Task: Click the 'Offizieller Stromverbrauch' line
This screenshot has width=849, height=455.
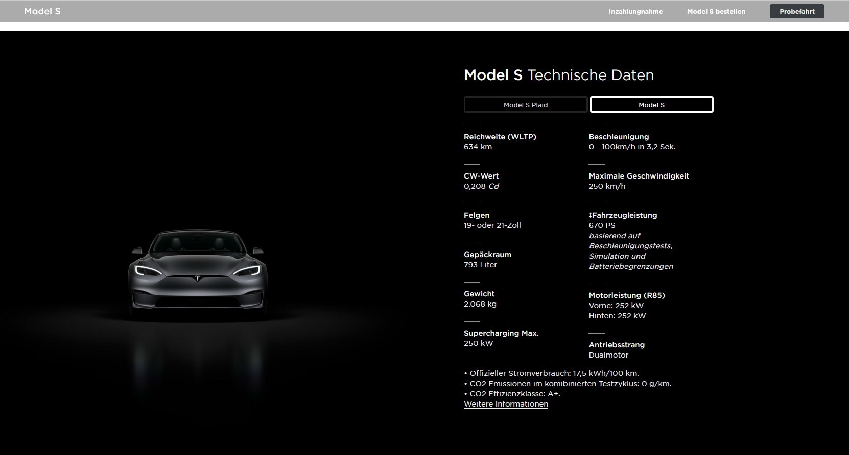Action: (x=551, y=373)
